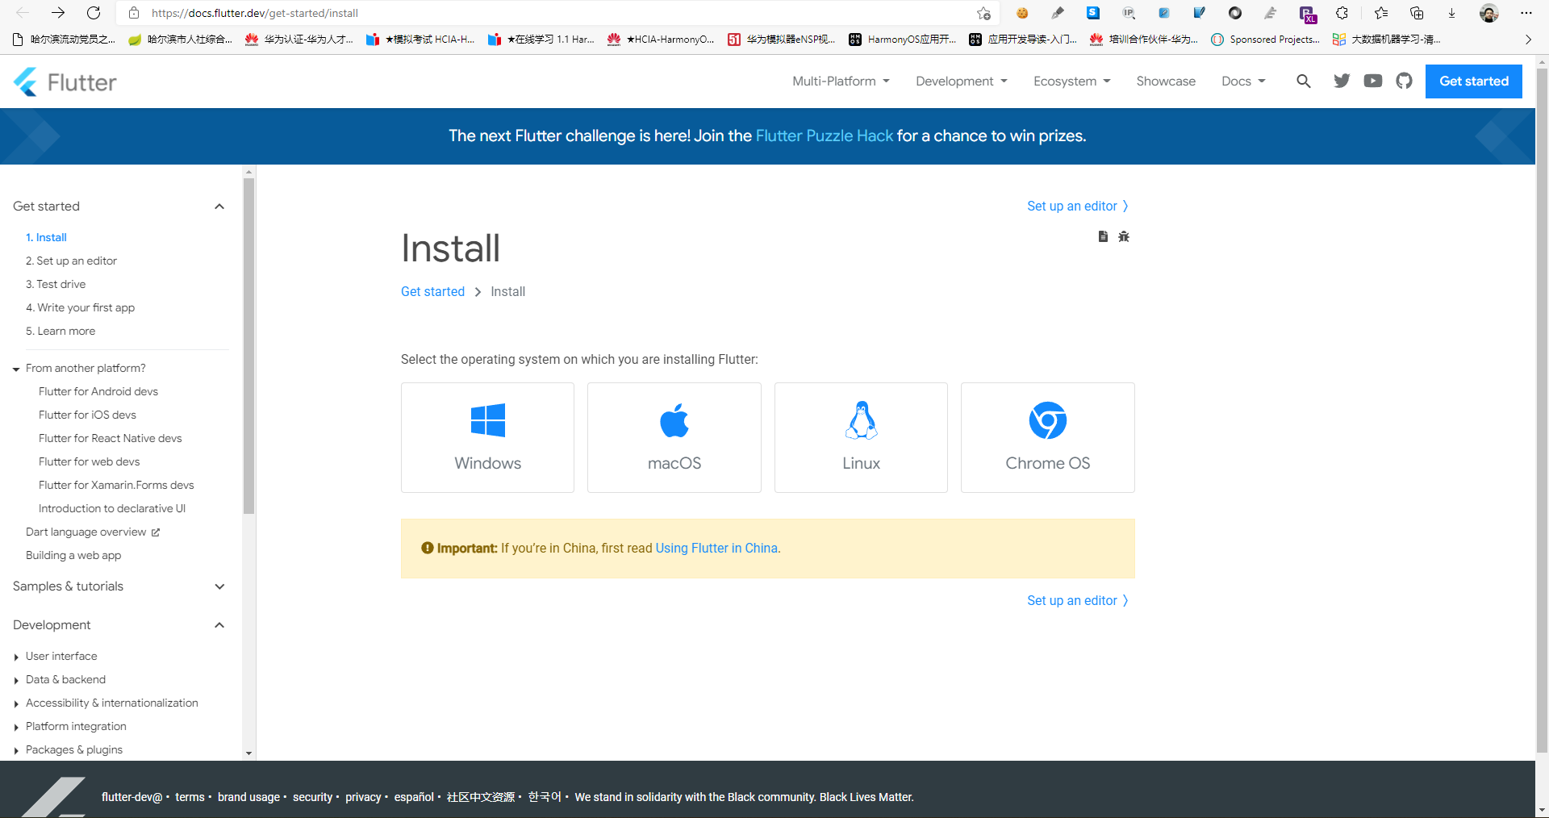Choose the Windows install card

[487, 437]
